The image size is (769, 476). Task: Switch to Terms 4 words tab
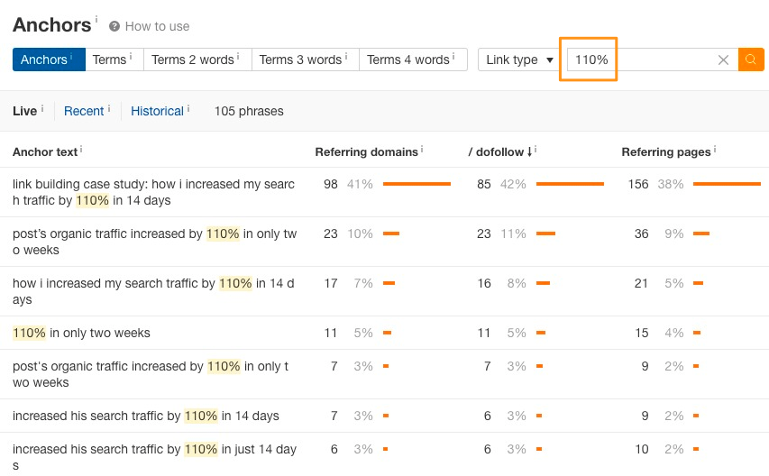pos(413,59)
